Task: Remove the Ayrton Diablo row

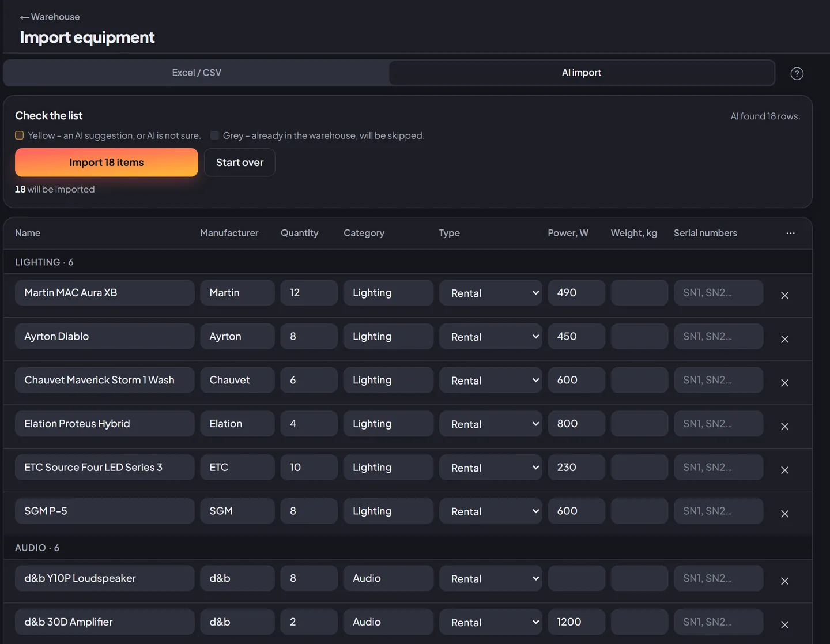Action: click(784, 339)
